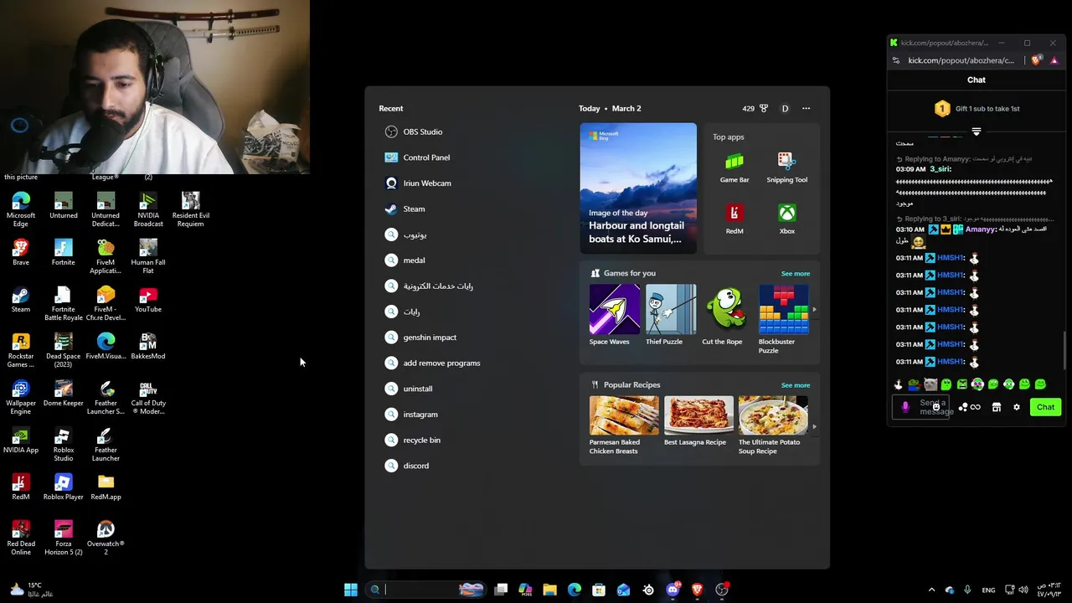Show hidden system tray icons
Screen dimensions: 1072x603
click(x=931, y=590)
